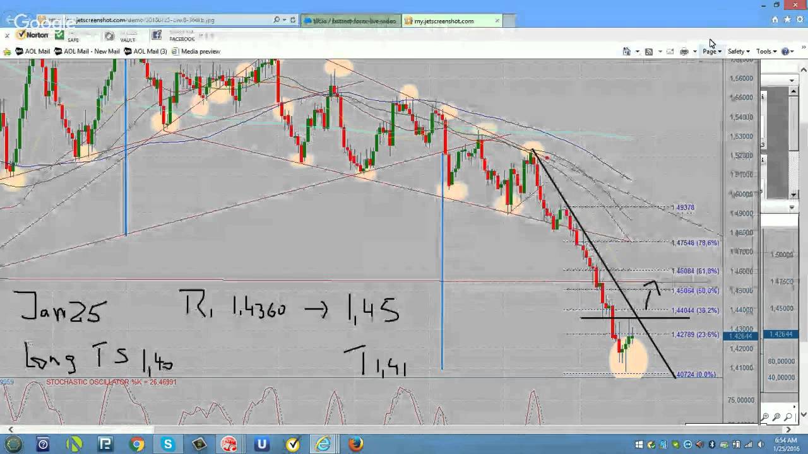The image size is (808, 454).
Task: Open the blank new tab button
Action: 511,21
